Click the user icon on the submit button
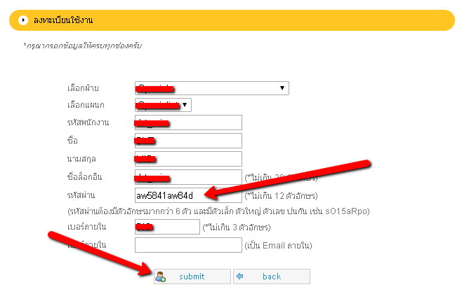Screen dimensions: 462x294 (x=161, y=276)
